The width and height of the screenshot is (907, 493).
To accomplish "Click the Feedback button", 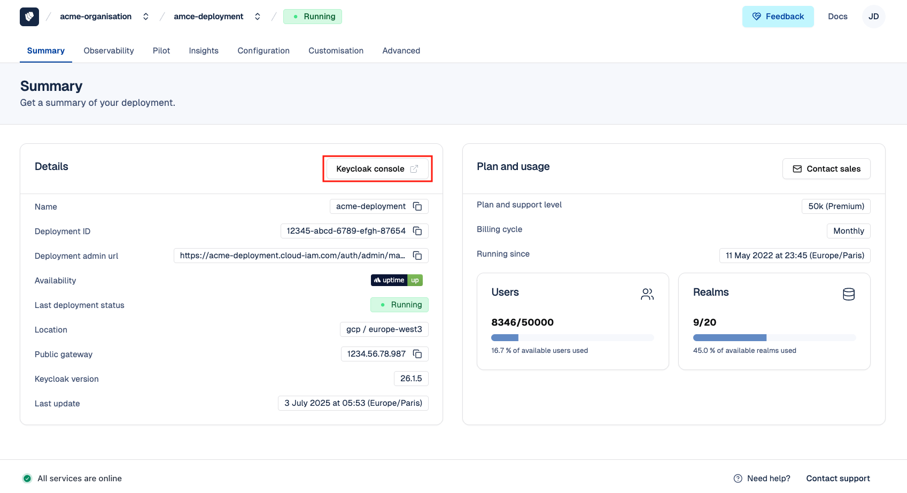I will (778, 17).
